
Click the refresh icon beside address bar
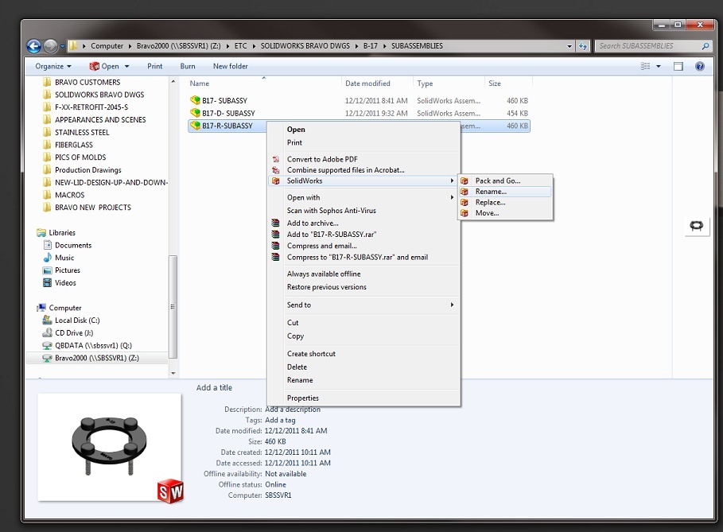click(x=583, y=46)
